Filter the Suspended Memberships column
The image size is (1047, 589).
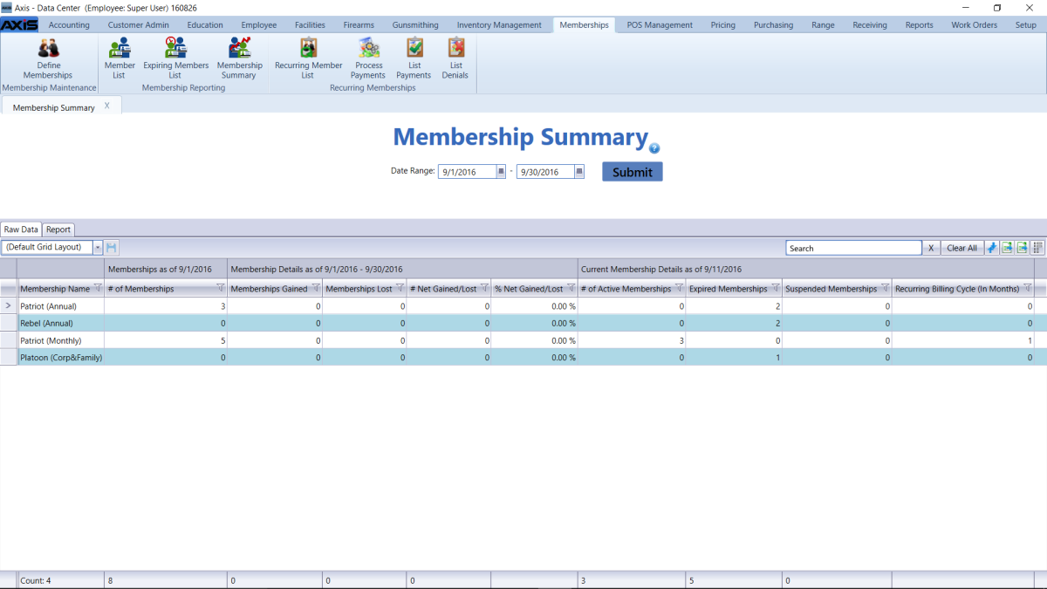coord(885,288)
